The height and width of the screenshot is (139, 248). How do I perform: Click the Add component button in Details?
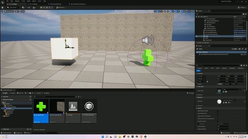pos(234,49)
